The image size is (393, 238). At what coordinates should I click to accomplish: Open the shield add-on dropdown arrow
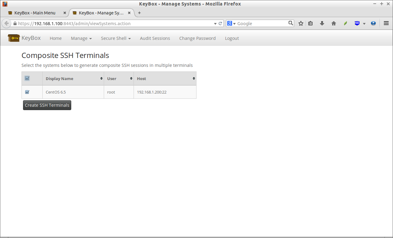click(x=364, y=24)
